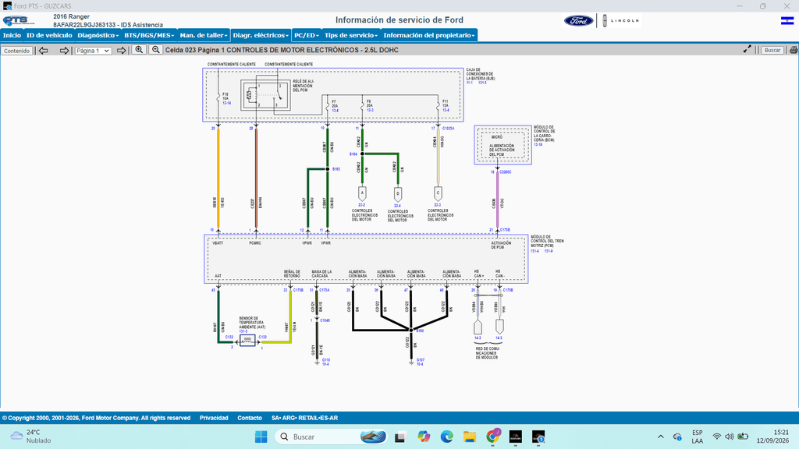Open the taskbar clock showing 15:21
Screen dimensions: 799x449
coord(772,437)
